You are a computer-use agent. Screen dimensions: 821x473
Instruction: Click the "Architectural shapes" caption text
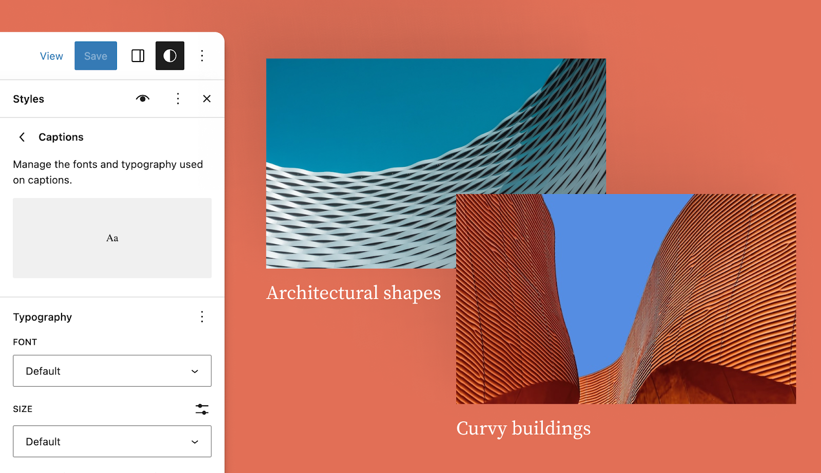point(354,293)
